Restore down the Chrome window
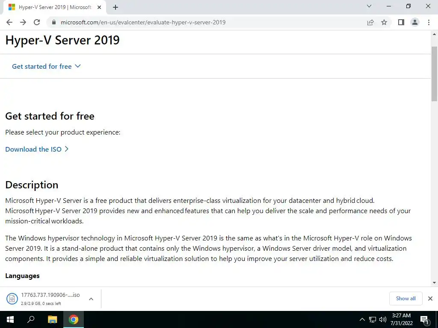 coord(408,6)
